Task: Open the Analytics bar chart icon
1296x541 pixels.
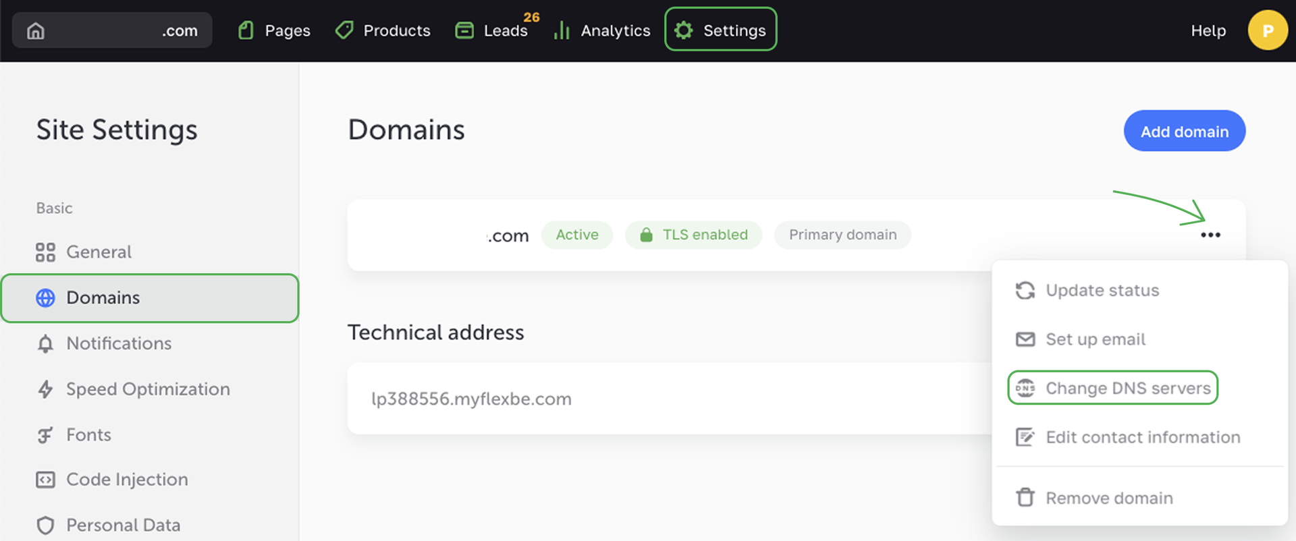Action: coord(562,30)
